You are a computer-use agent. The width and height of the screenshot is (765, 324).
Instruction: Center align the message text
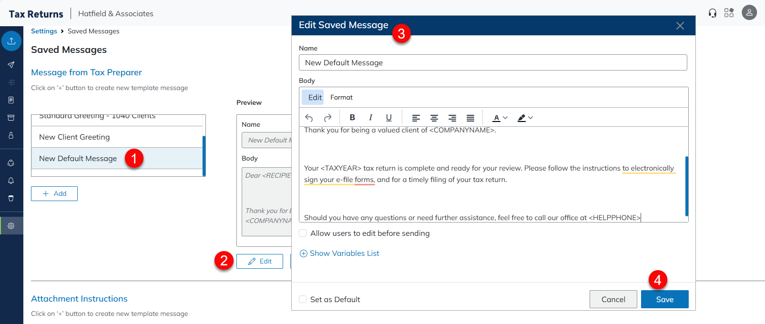click(434, 118)
